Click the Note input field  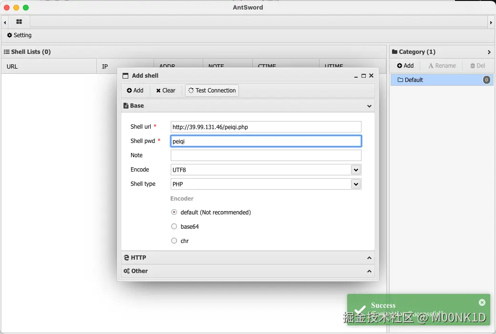pos(266,155)
